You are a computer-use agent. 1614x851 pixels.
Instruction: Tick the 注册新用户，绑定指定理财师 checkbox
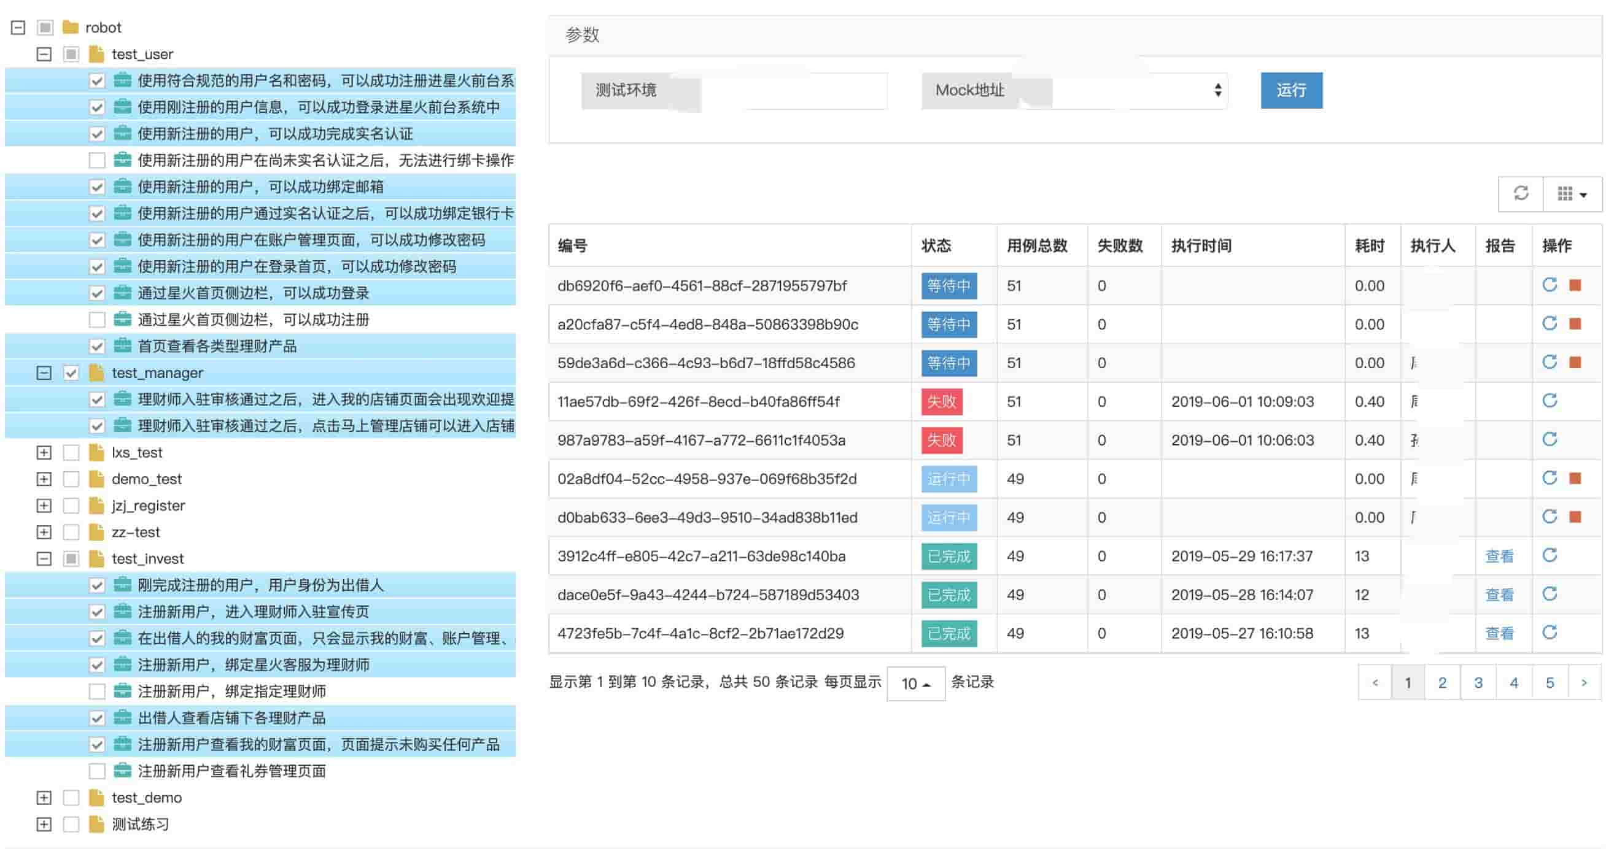[97, 691]
